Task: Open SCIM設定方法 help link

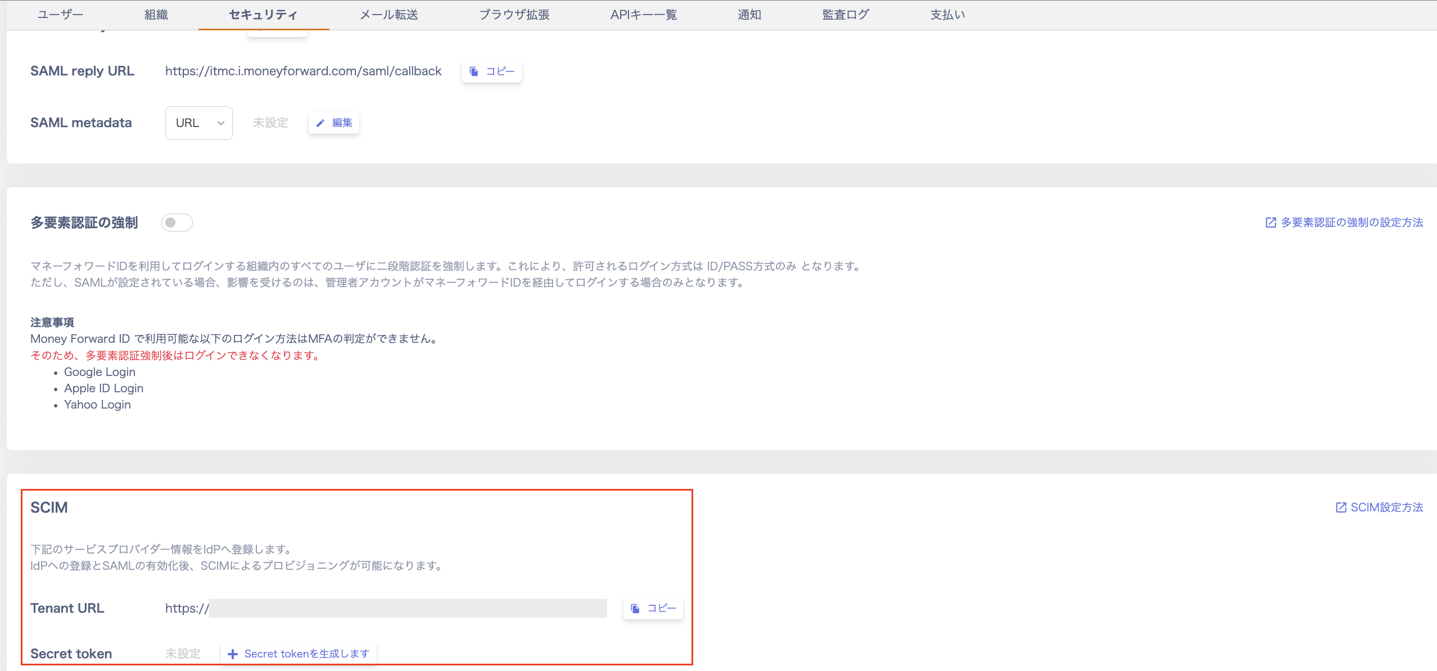Action: click(1386, 507)
